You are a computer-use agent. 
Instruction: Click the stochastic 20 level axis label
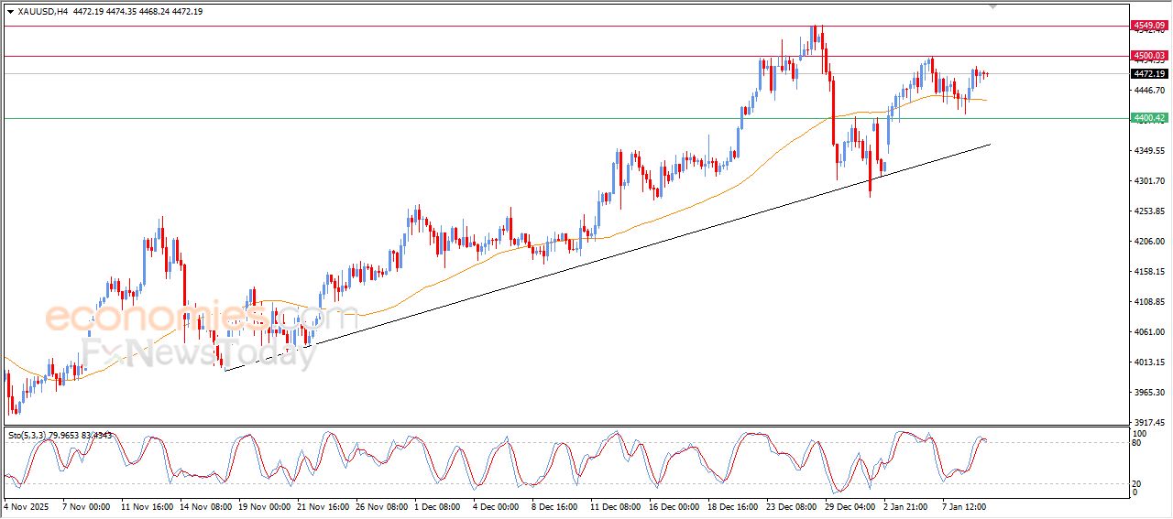coord(1139,482)
